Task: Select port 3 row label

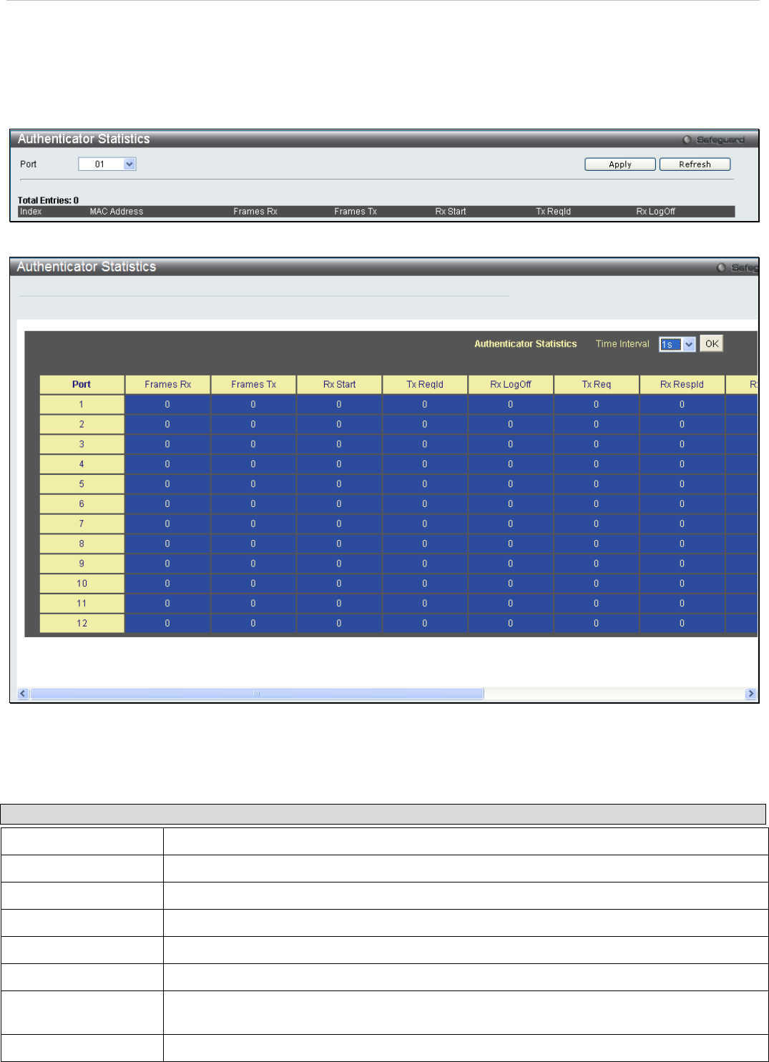Action: coord(82,445)
